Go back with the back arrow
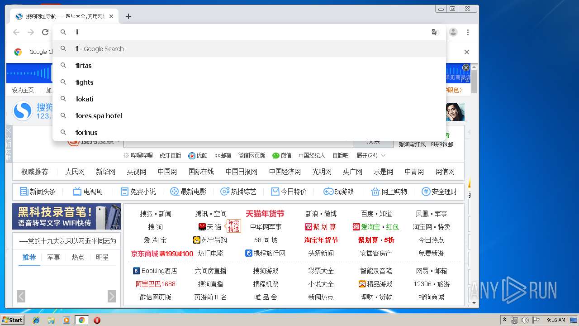Screen dimensions: 579x326 (16, 32)
